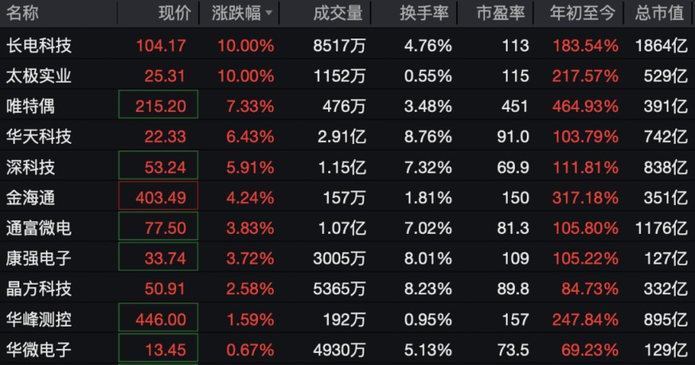695x365 pixels.
Task: Open stock 华天科技
Action: click(x=39, y=137)
